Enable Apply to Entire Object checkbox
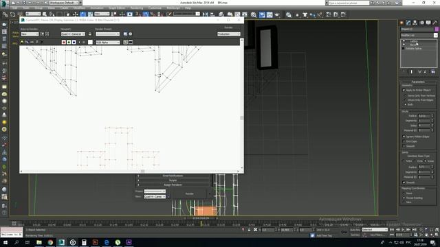 404,90
